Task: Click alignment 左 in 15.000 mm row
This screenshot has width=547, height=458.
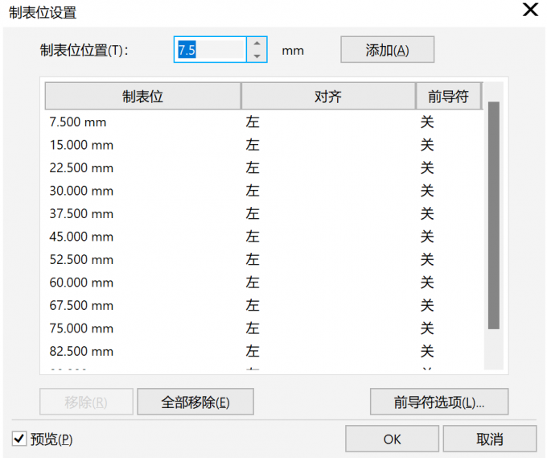Action: click(x=253, y=145)
